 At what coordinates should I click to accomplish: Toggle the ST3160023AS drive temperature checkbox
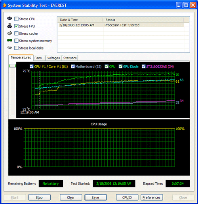143,66
